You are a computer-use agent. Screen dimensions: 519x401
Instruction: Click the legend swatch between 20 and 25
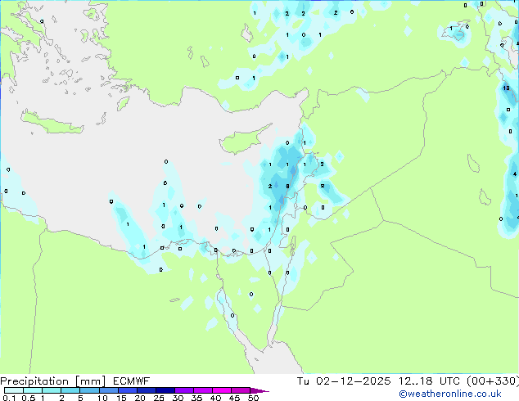point(146,390)
